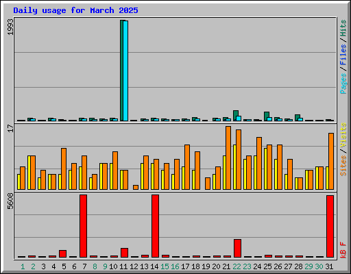Click the day 9 label on the axis

tap(105, 266)
